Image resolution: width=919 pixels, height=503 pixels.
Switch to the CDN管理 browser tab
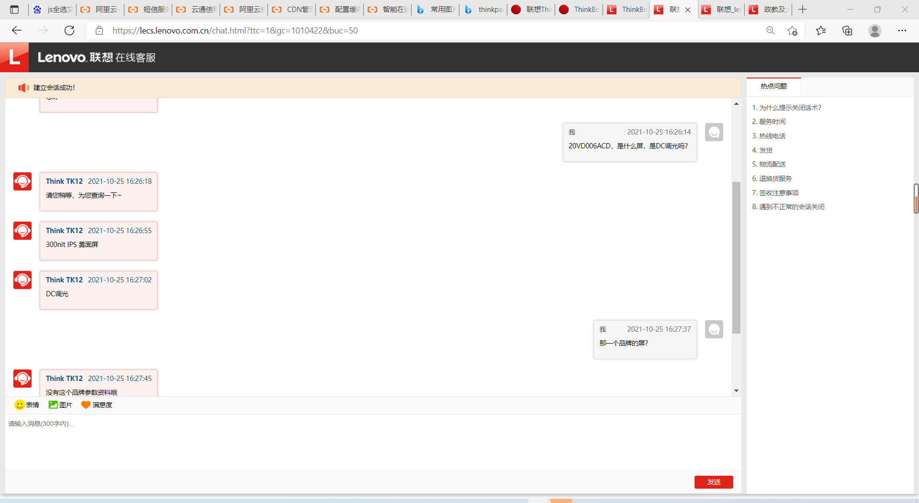292,10
